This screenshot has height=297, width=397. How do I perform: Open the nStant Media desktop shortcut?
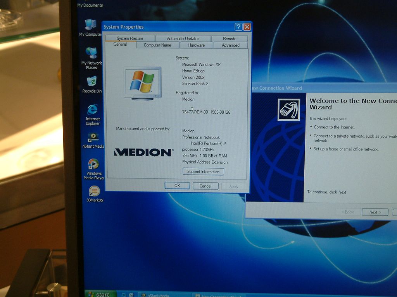click(93, 141)
